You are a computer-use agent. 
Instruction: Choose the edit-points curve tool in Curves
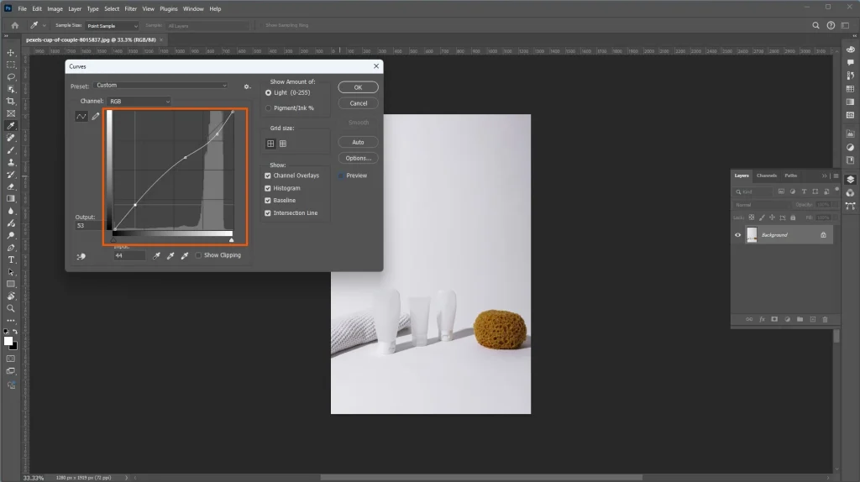(x=81, y=116)
